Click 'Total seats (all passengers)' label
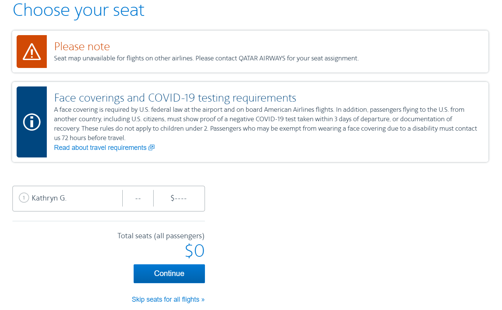502x310 pixels. tap(160, 235)
